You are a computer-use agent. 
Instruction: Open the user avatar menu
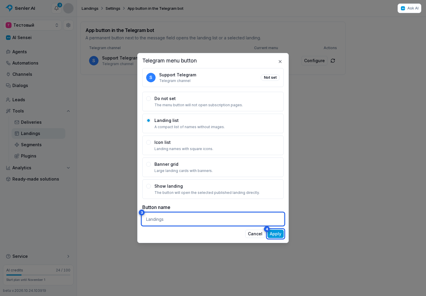(x=68, y=8)
